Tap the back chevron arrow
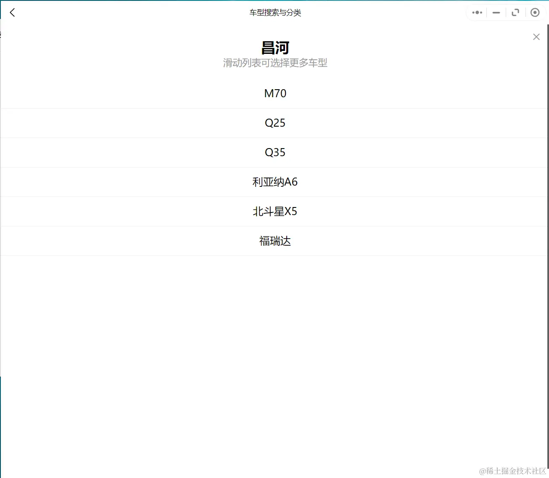The width and height of the screenshot is (549, 478). [12, 12]
